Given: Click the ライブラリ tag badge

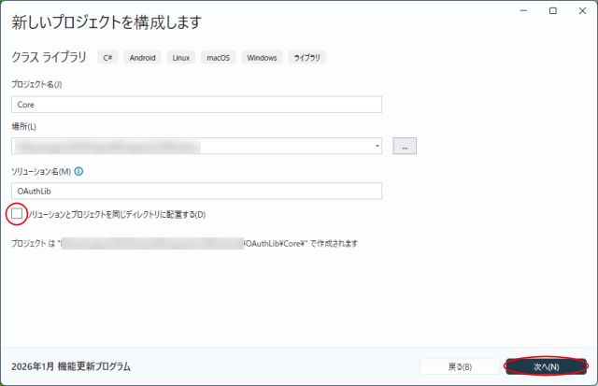Looking at the screenshot, I should tap(307, 58).
